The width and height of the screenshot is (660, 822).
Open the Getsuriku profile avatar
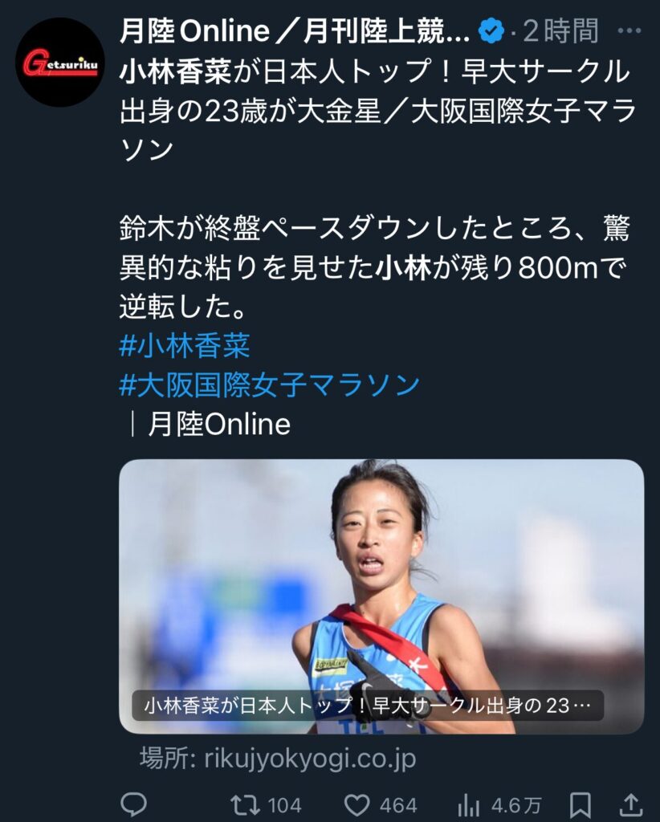tap(59, 63)
